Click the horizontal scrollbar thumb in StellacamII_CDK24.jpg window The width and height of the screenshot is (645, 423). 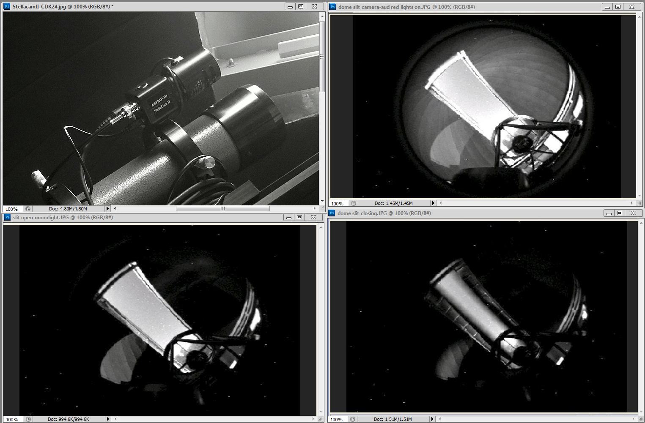click(222, 209)
